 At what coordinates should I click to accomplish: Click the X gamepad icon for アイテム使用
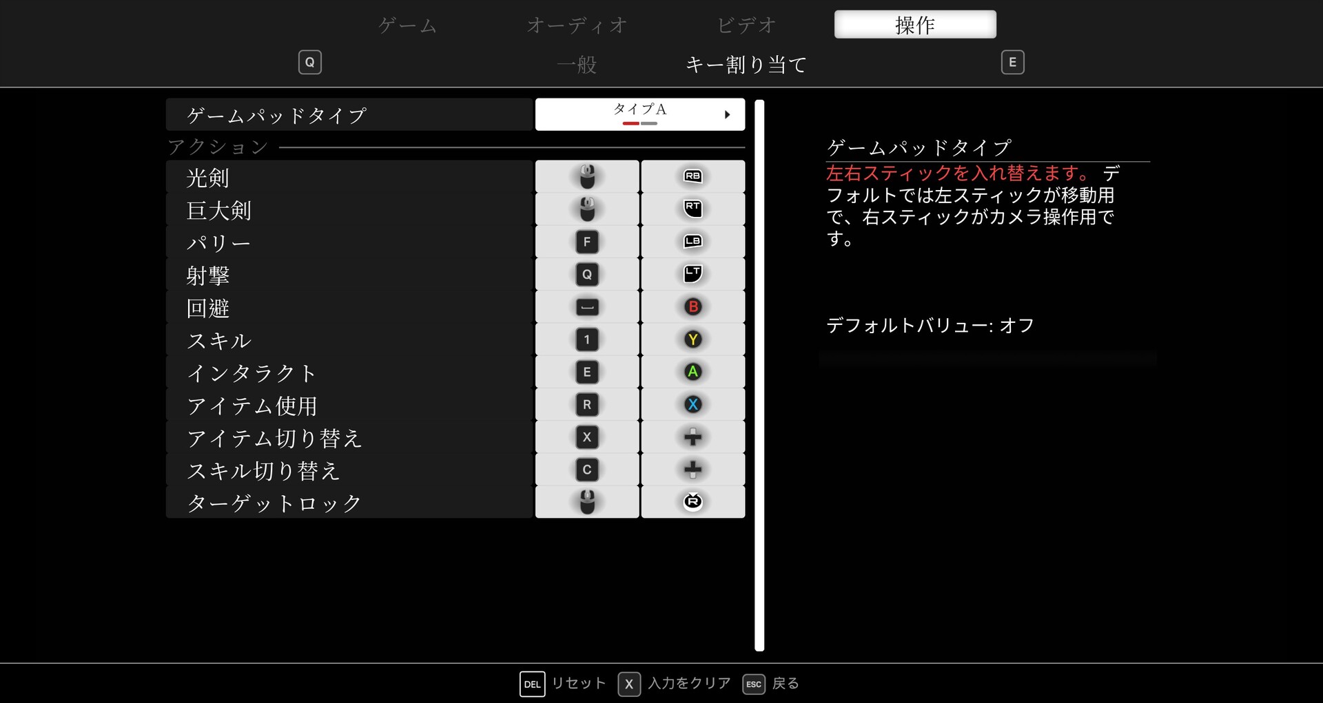point(693,405)
